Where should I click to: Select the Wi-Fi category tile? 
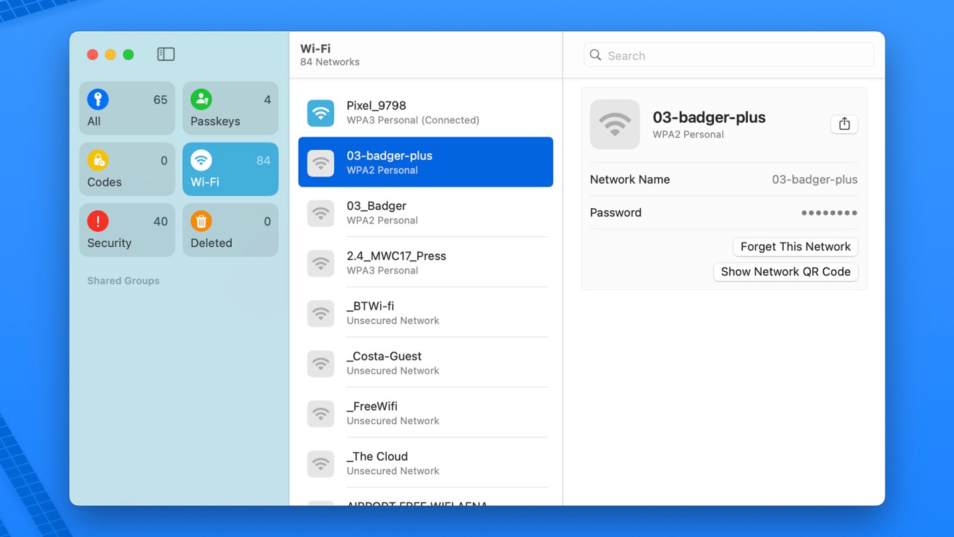tap(230, 170)
